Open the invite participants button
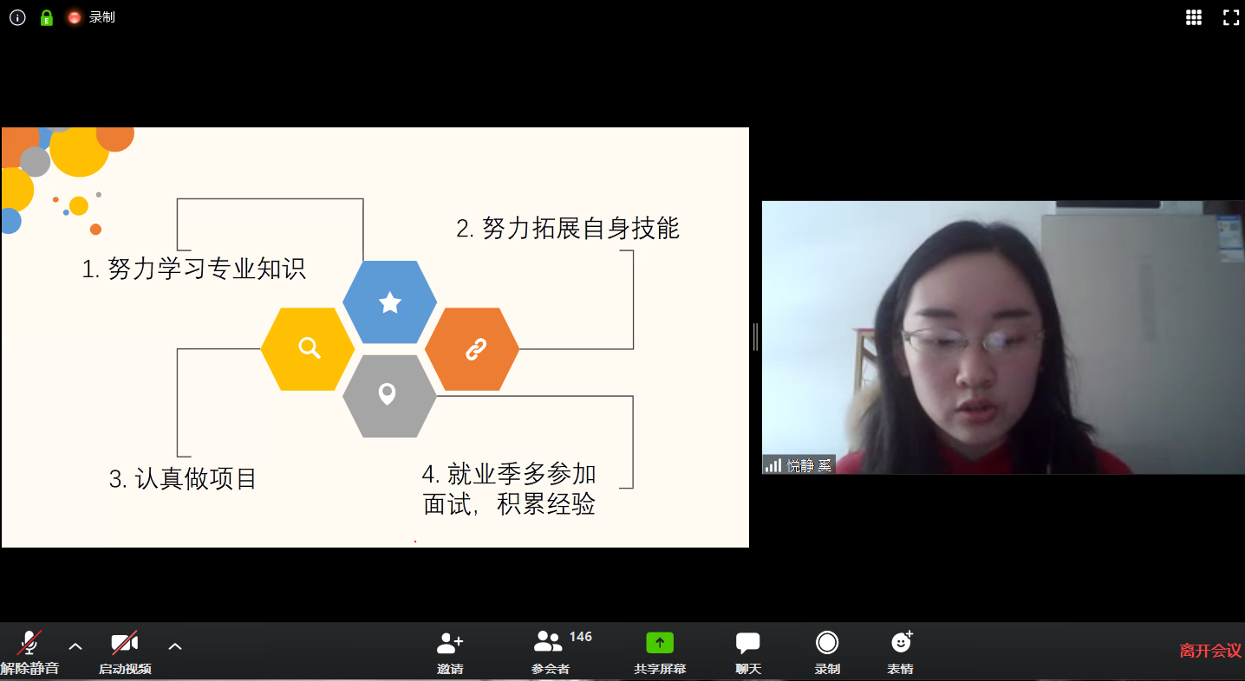Screen dimensions: 1245x681 coord(450,652)
